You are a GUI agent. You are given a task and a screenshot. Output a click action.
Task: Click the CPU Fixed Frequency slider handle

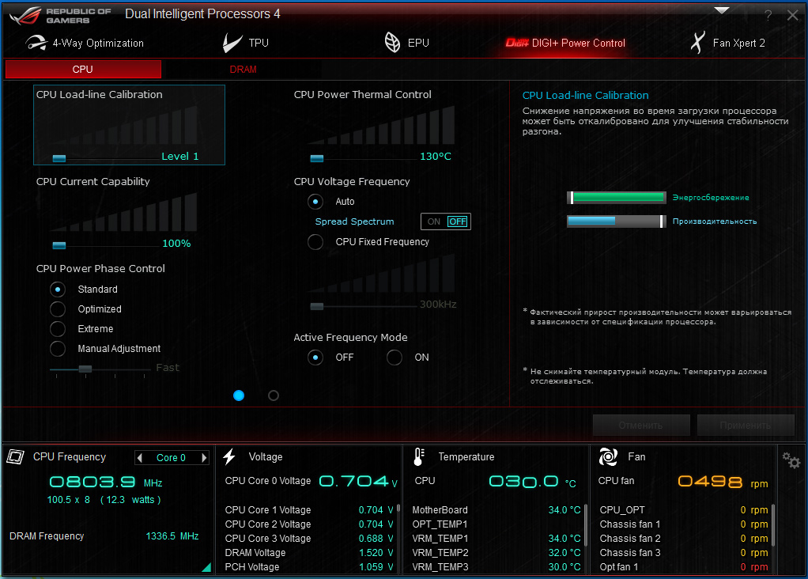[x=317, y=306]
